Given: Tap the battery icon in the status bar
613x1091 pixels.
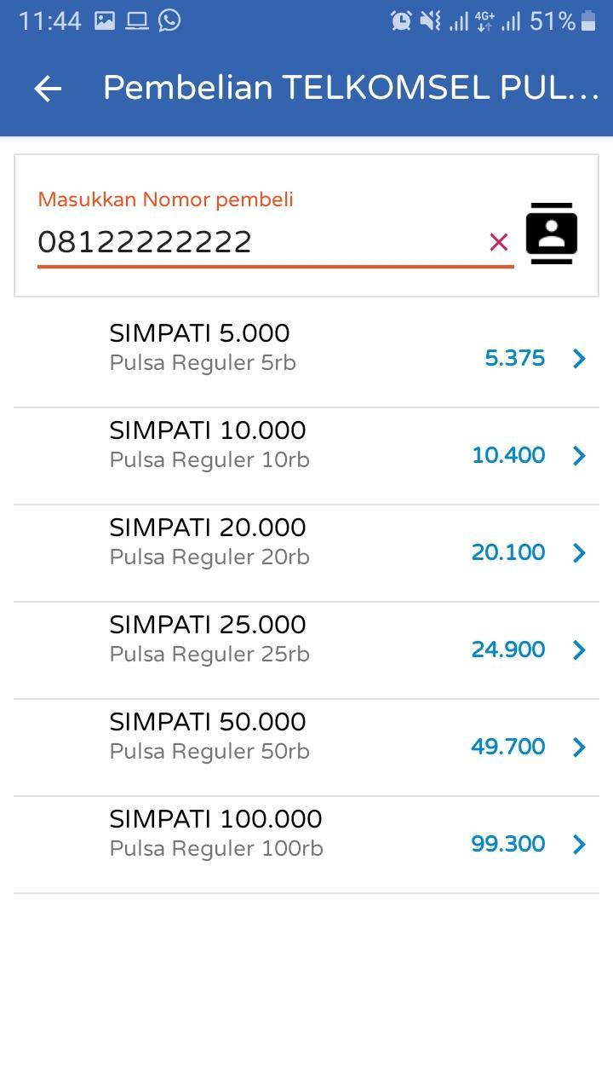Looking at the screenshot, I should click(588, 20).
